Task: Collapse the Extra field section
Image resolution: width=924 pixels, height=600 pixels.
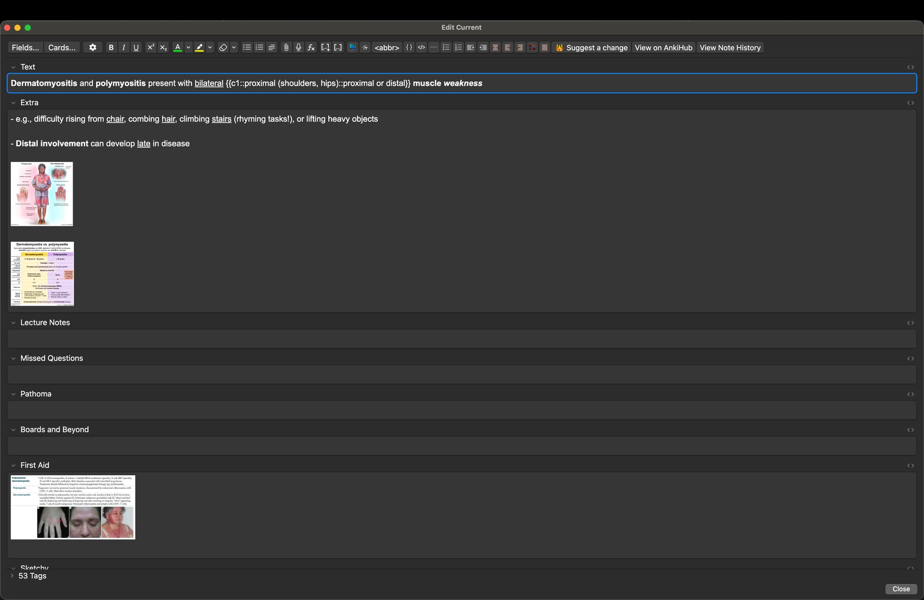Action: click(x=13, y=103)
